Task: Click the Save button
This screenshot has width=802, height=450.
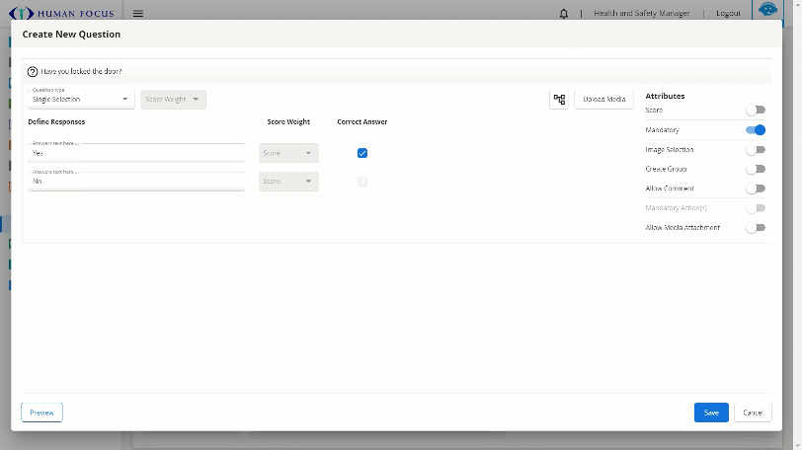Action: click(711, 412)
